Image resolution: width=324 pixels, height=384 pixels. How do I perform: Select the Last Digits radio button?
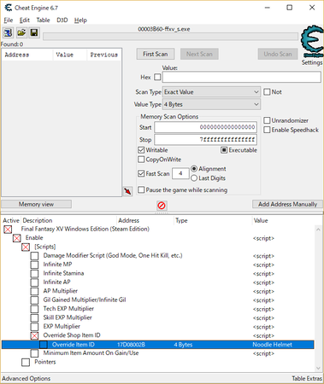pos(194,178)
